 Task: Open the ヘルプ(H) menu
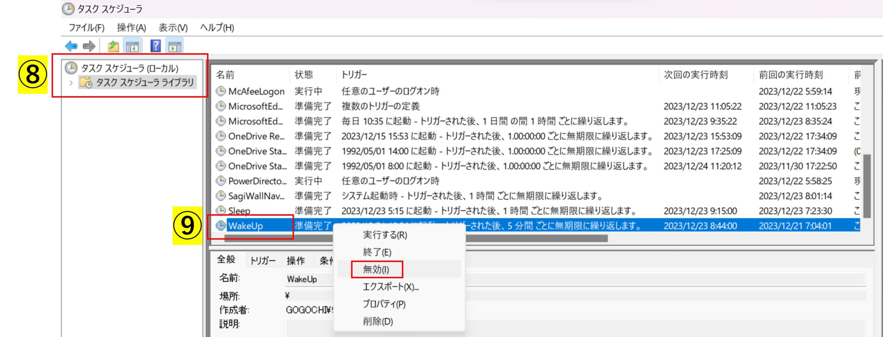pyautogui.click(x=217, y=28)
